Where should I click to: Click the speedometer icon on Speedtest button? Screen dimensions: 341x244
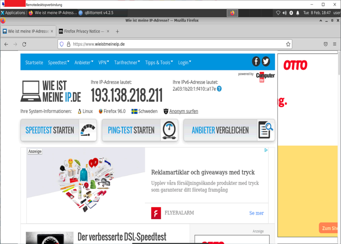point(88,130)
